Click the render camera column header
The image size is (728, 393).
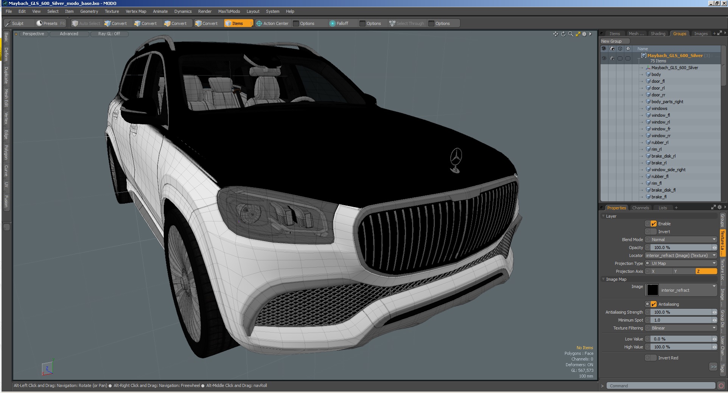pyautogui.click(x=612, y=49)
